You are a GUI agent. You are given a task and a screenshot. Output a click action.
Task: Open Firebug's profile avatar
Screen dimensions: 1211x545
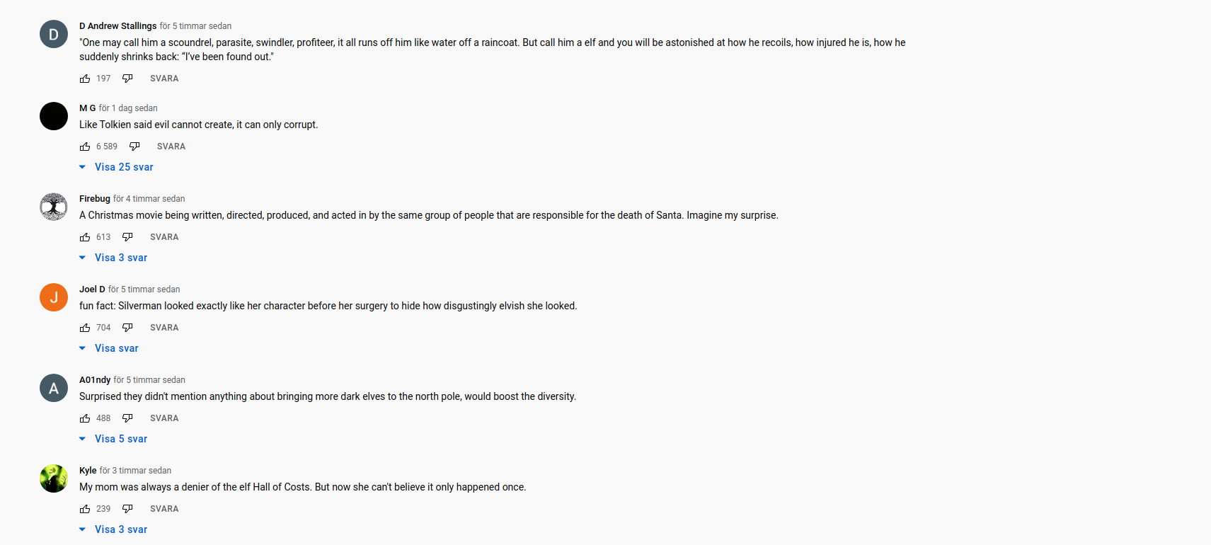point(54,207)
